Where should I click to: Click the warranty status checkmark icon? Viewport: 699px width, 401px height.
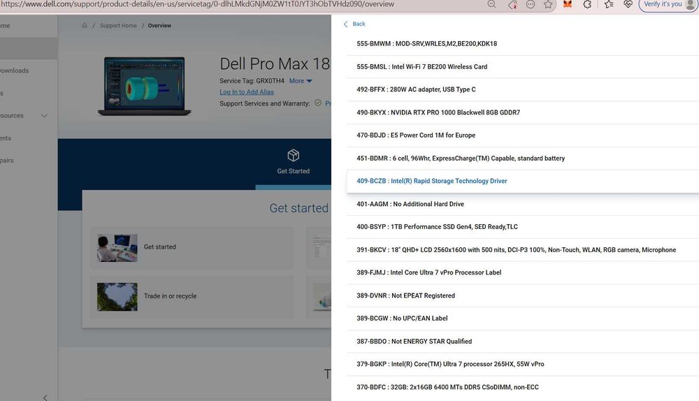click(x=318, y=103)
